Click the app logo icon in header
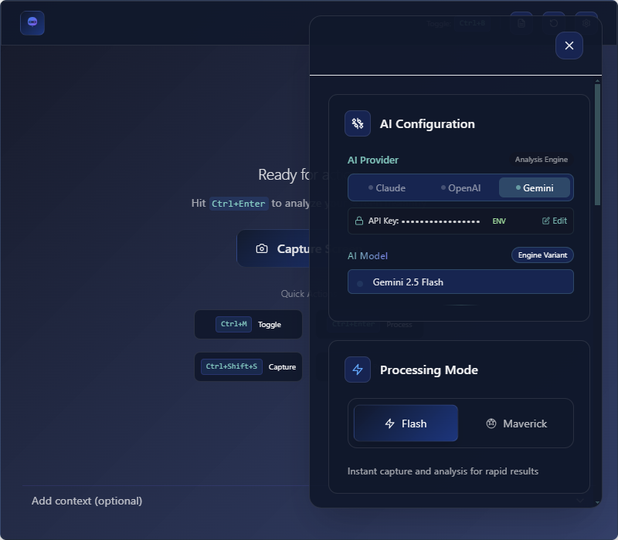 (32, 23)
